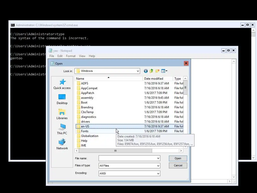Click the ADFS folder icon
Image resolution: width=257 pixels, height=193 pixels.
[79, 83]
